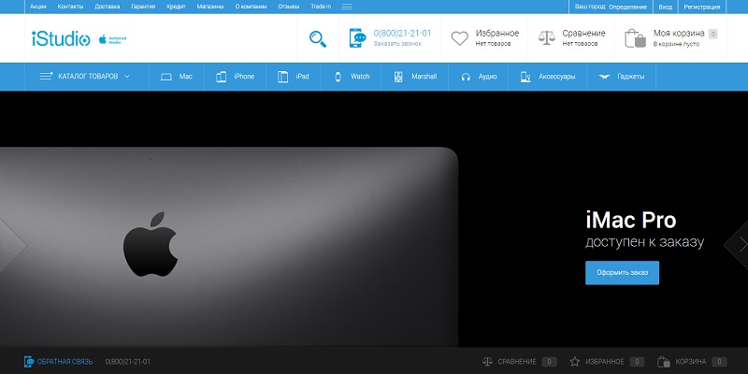Click the watch icon beside Watch
Image resolution: width=748 pixels, height=374 pixels.
pyautogui.click(x=338, y=77)
